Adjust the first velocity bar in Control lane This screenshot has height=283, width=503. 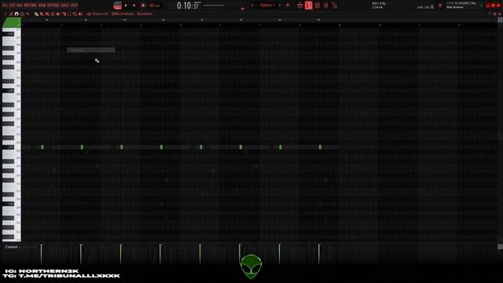tap(41, 254)
